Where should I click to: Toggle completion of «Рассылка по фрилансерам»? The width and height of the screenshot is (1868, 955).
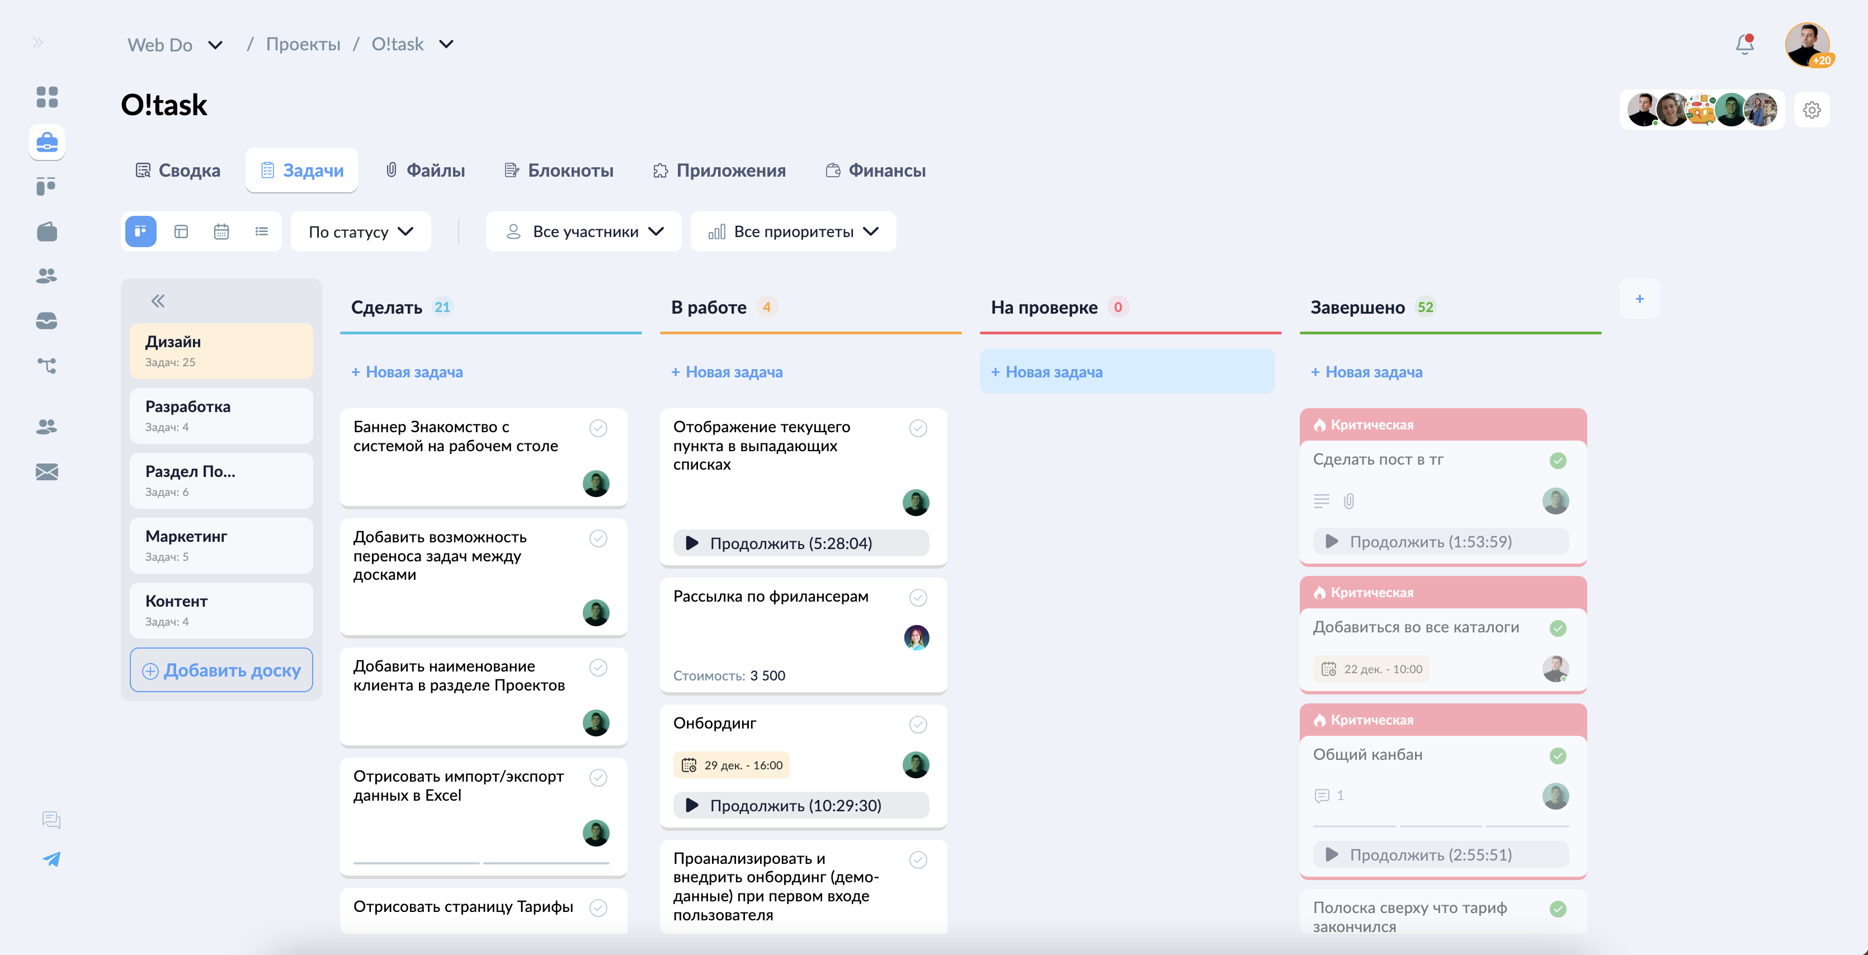click(x=918, y=598)
